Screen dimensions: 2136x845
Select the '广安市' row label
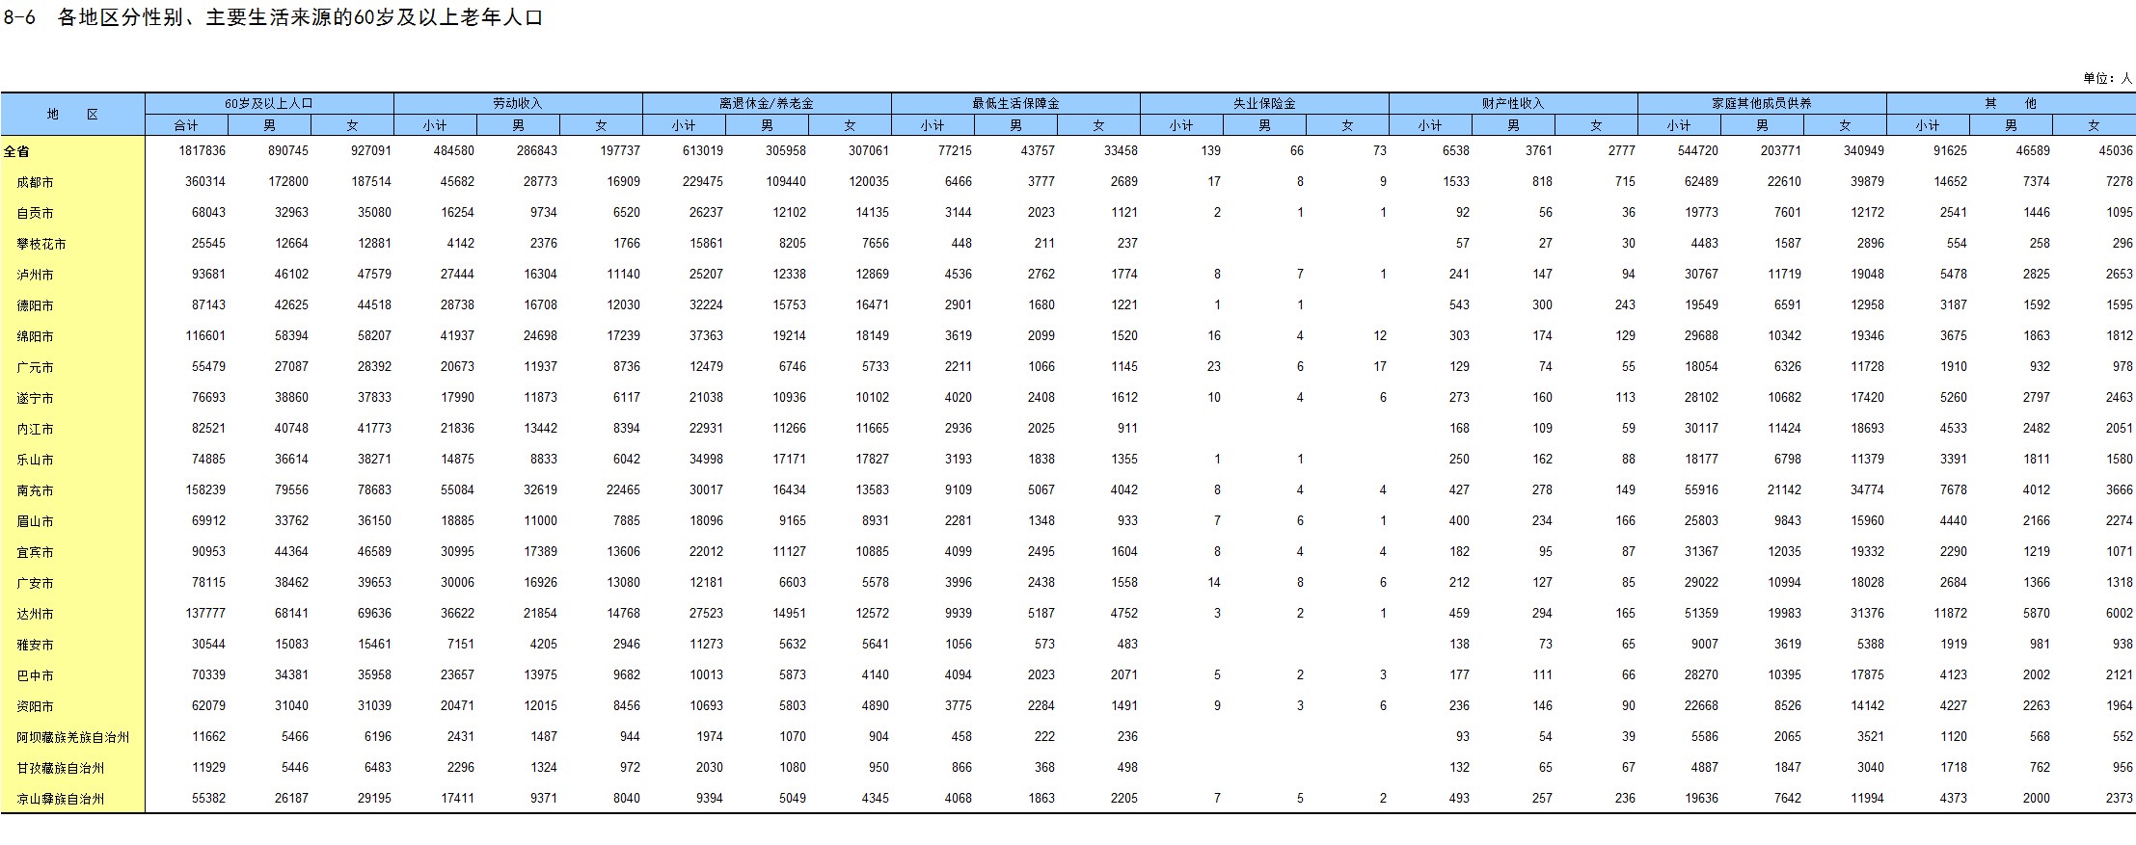(35, 583)
